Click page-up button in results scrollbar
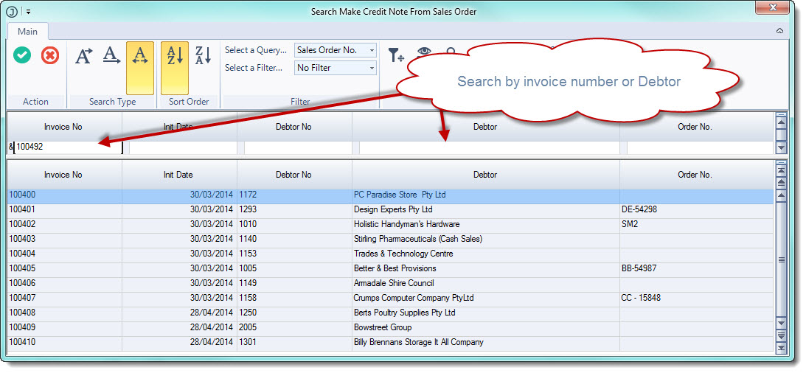Screen dimensions: 806x373 pos(782,182)
